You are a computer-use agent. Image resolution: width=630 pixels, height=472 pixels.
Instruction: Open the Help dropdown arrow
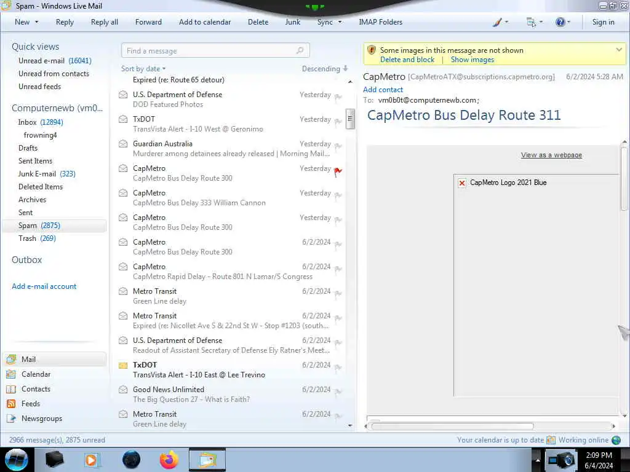tap(568, 22)
